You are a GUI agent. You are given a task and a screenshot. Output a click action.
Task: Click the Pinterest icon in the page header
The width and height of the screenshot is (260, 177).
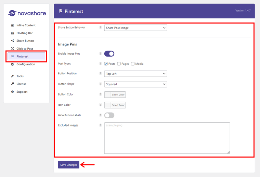point(61,11)
